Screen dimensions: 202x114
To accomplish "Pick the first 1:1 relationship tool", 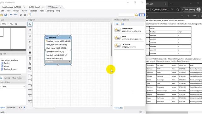I will tap(30, 75).
